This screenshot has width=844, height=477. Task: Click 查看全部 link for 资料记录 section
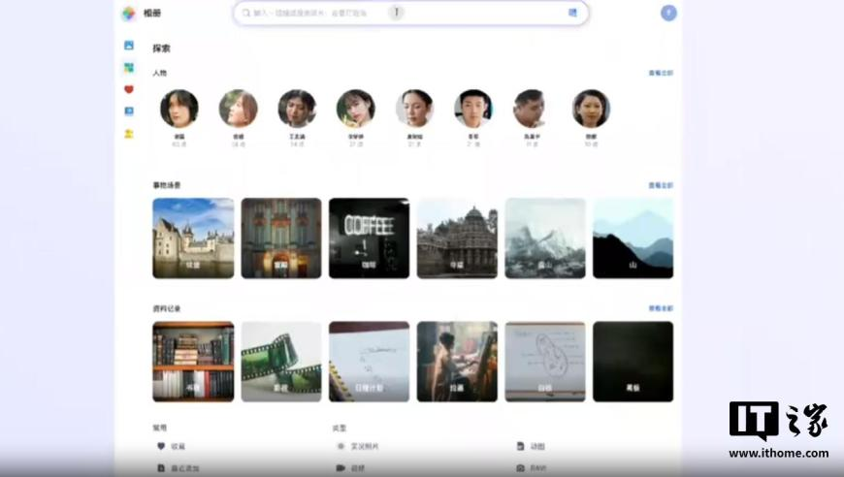coord(661,308)
